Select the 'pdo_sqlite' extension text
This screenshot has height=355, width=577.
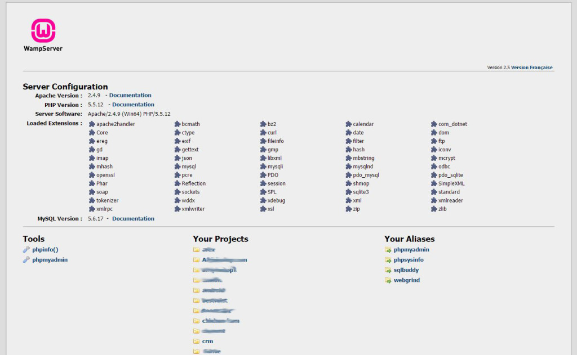451,175
